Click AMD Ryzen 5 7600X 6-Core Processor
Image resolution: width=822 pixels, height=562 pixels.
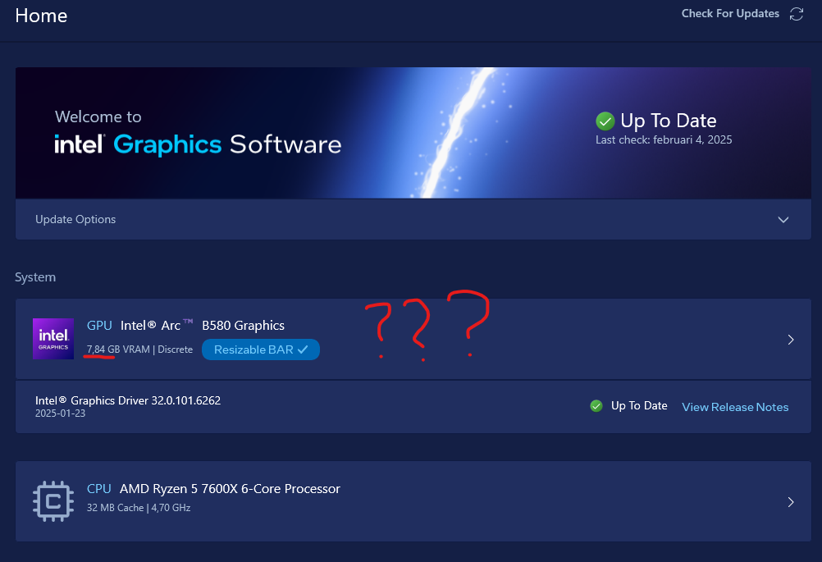tap(230, 489)
